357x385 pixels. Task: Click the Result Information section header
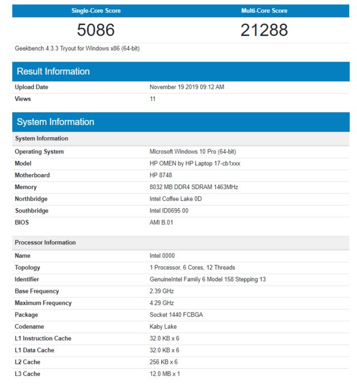181,71
